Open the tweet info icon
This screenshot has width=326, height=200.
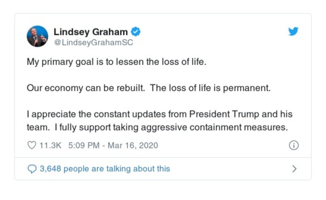294,145
